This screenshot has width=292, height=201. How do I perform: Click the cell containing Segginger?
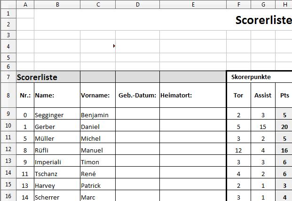tap(57, 115)
